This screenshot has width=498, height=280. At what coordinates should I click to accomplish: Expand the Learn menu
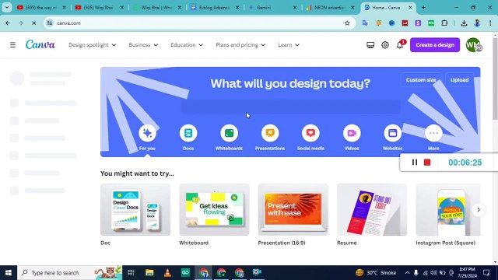click(x=289, y=45)
